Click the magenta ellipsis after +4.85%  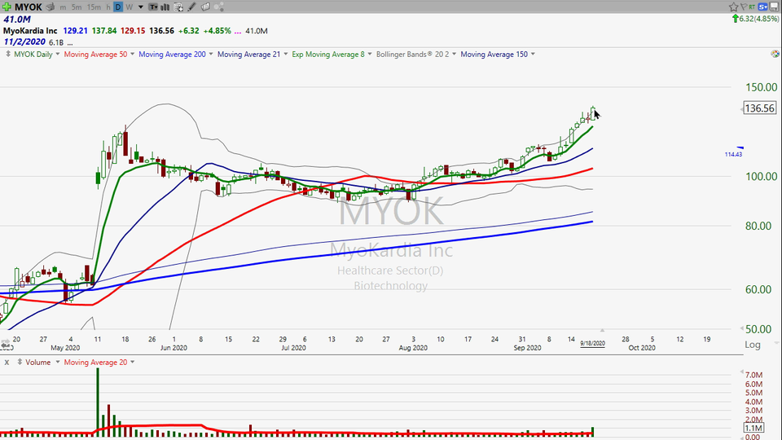(237, 31)
